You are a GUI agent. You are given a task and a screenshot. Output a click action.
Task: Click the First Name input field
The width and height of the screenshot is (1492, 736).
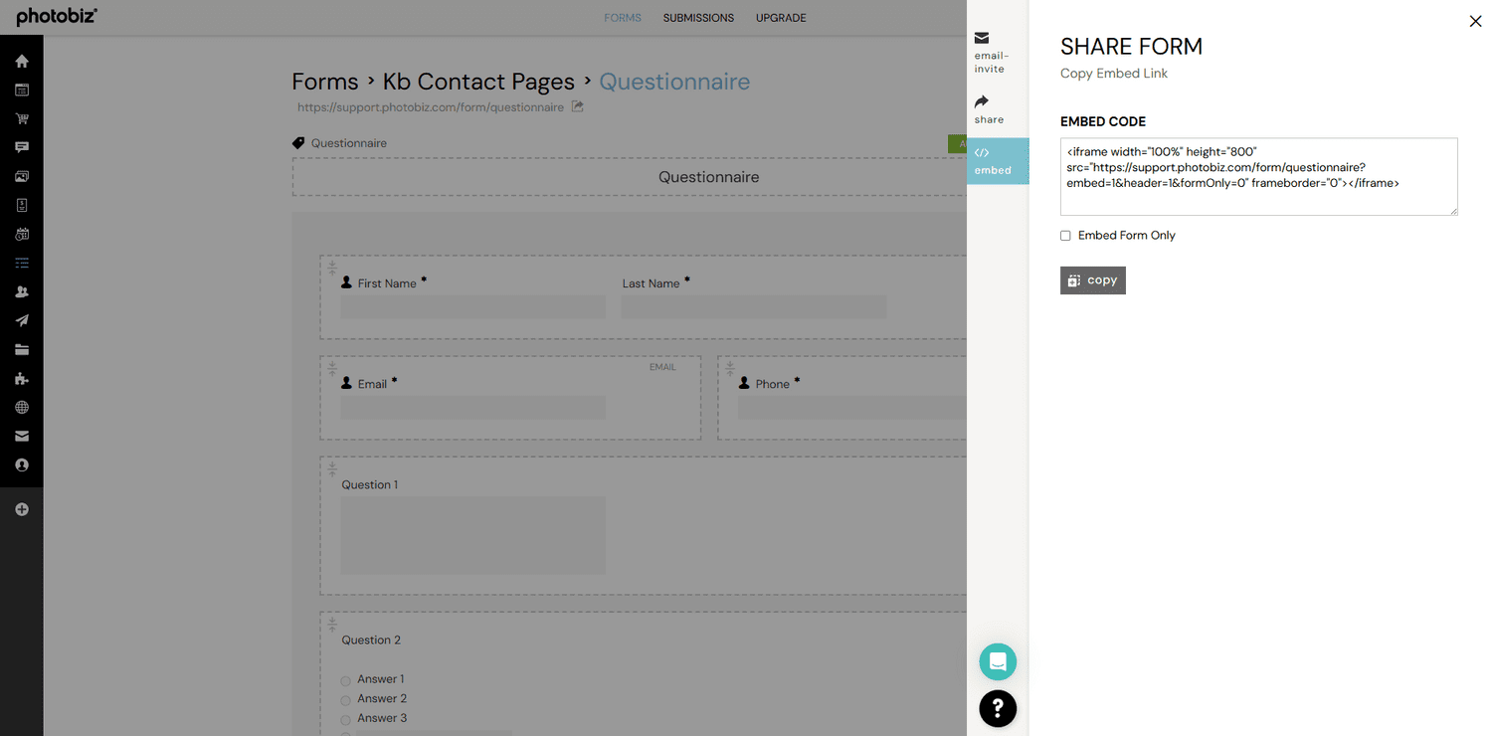pos(472,307)
